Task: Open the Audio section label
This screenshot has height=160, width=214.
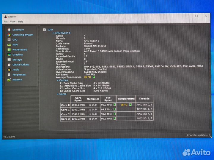Action: pyautogui.click(x=16, y=70)
